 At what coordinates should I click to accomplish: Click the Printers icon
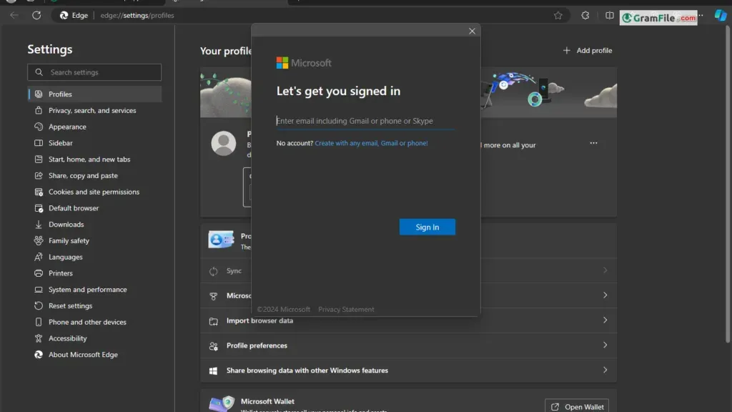[x=39, y=273]
